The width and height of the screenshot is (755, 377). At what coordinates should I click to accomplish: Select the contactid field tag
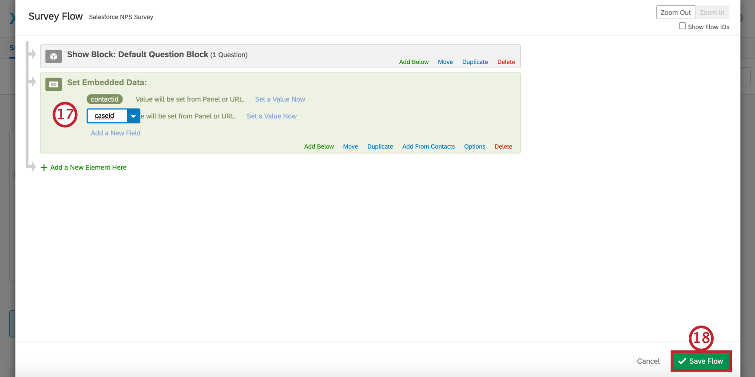pyautogui.click(x=105, y=99)
